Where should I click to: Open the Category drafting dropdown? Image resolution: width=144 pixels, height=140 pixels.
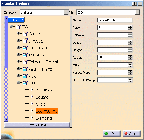pos(66,12)
